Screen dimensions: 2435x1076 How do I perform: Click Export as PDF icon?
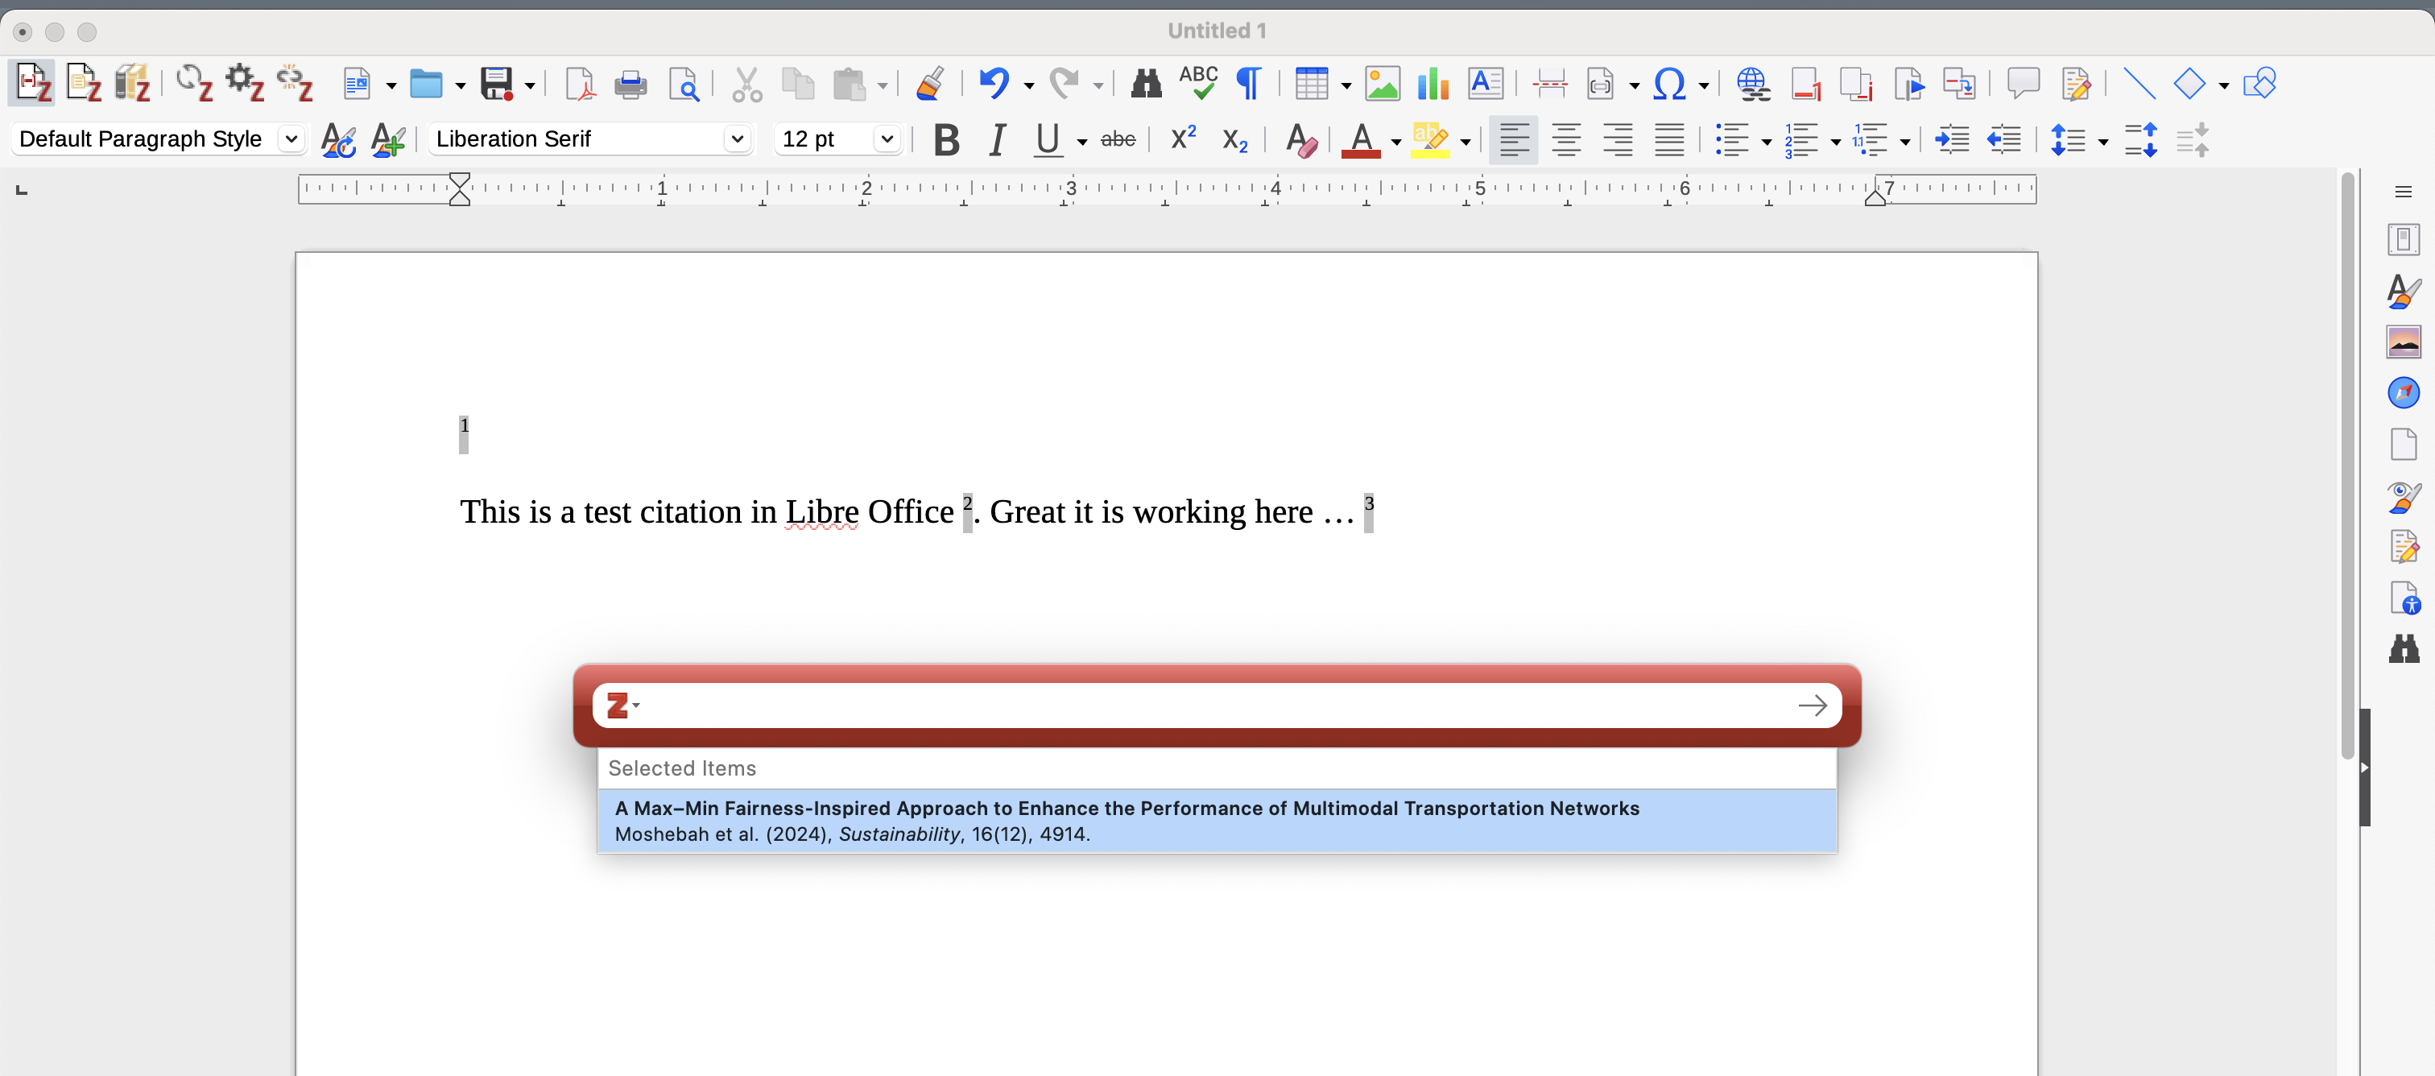[x=580, y=84]
